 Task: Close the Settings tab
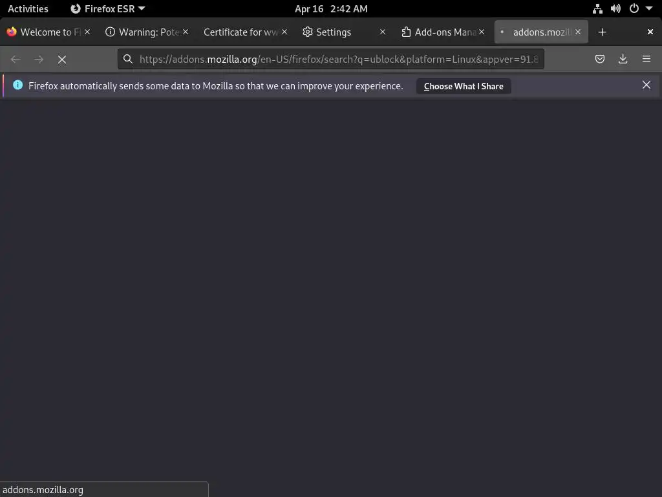(x=383, y=32)
